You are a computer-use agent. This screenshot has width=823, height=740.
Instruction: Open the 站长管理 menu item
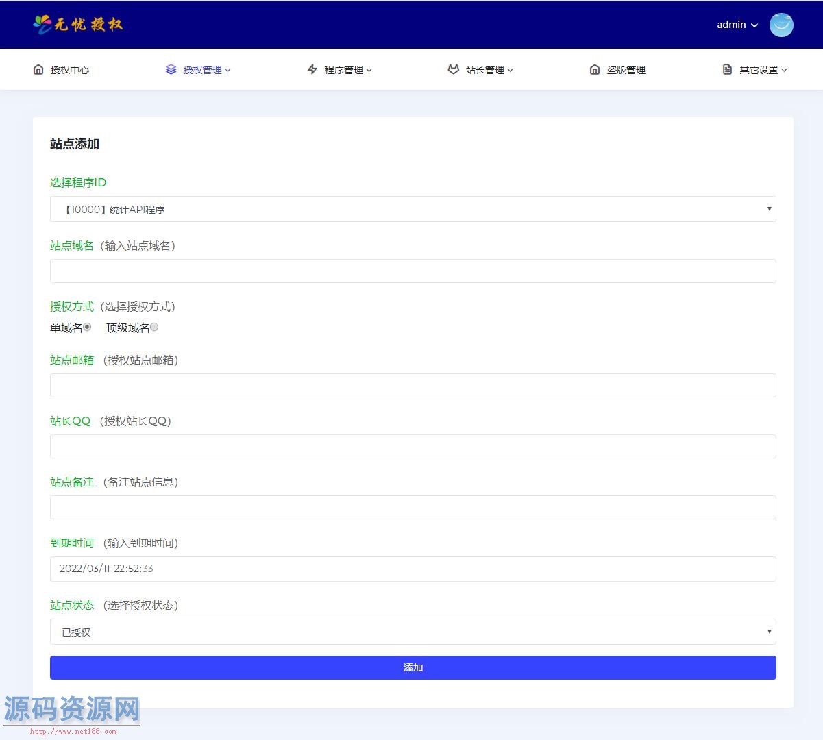point(484,70)
